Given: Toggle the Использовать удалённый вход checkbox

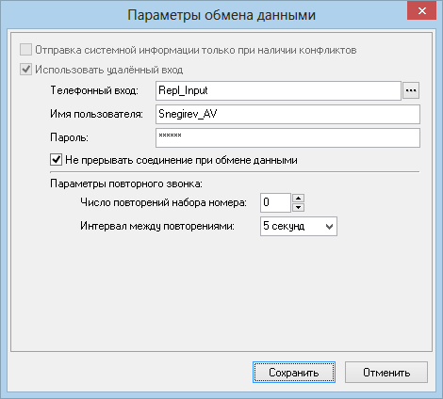Looking at the screenshot, I should (25, 70).
